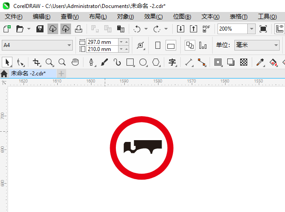The height and width of the screenshot is (212, 285).
Task: Select portrait page orientation
Action: (x=158, y=45)
